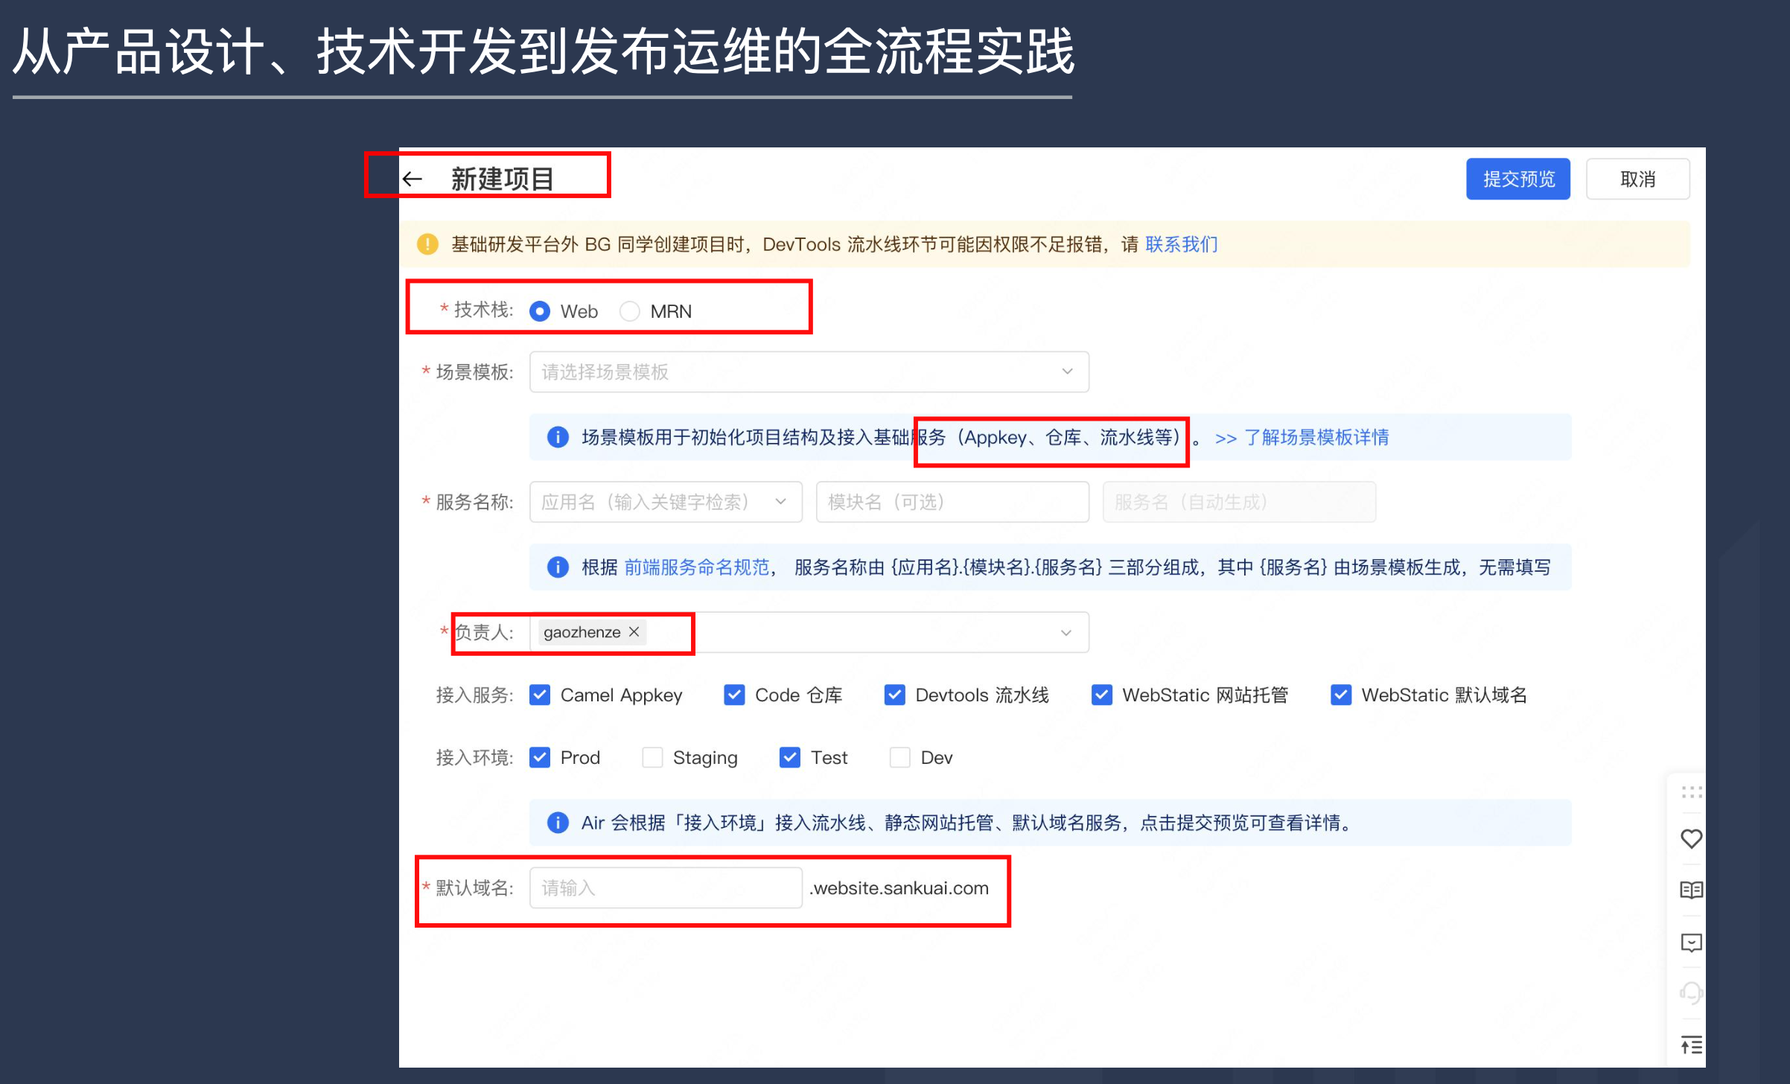Click the drag-handle dots on the side toolbar

click(x=1691, y=792)
